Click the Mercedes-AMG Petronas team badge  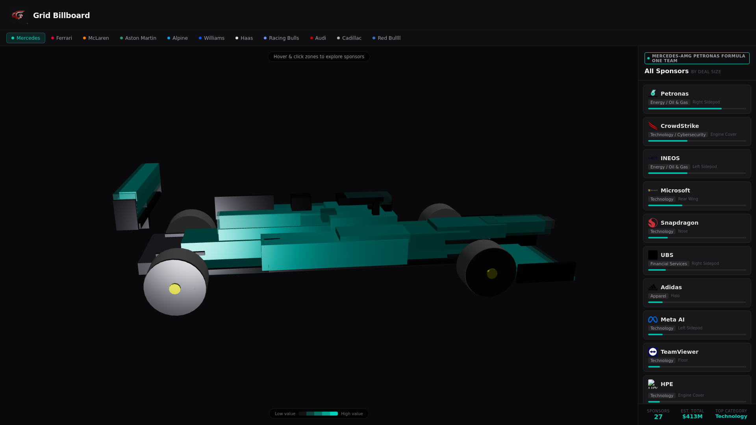(x=697, y=58)
